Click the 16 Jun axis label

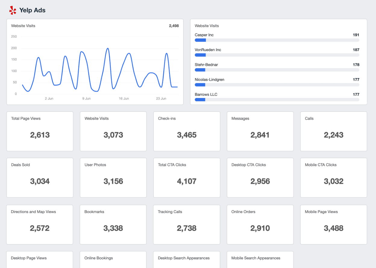(x=124, y=98)
